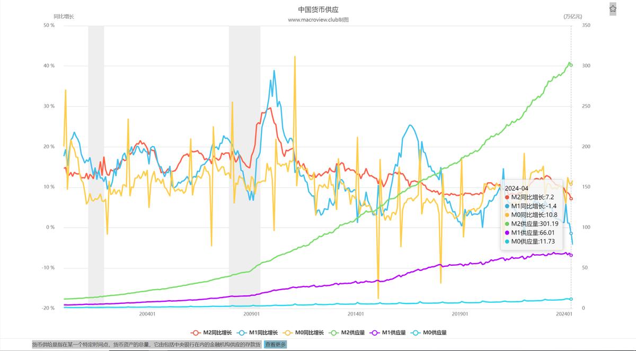Click the 202401 x-axis label
Image resolution: width=636 pixels, height=351 pixels.
[564, 314]
